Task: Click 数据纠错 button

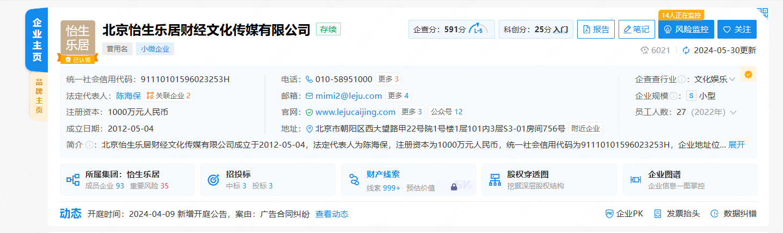Action: (x=734, y=214)
